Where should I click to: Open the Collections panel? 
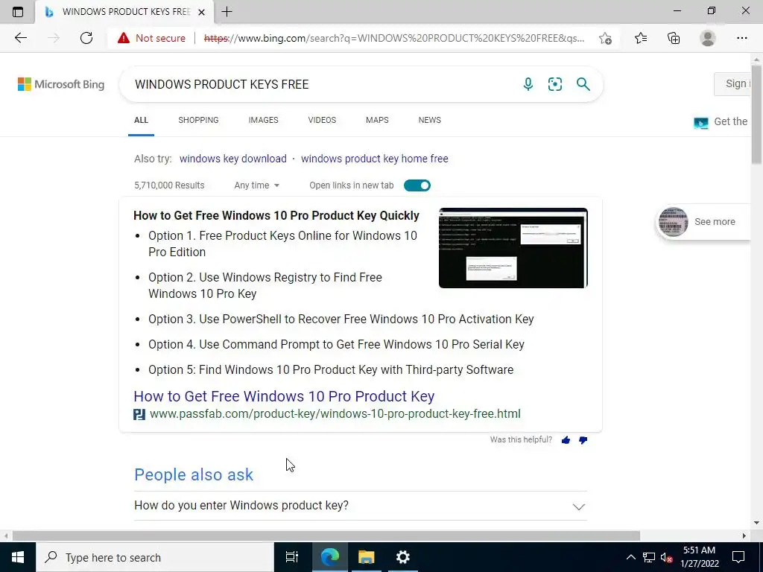point(674,38)
